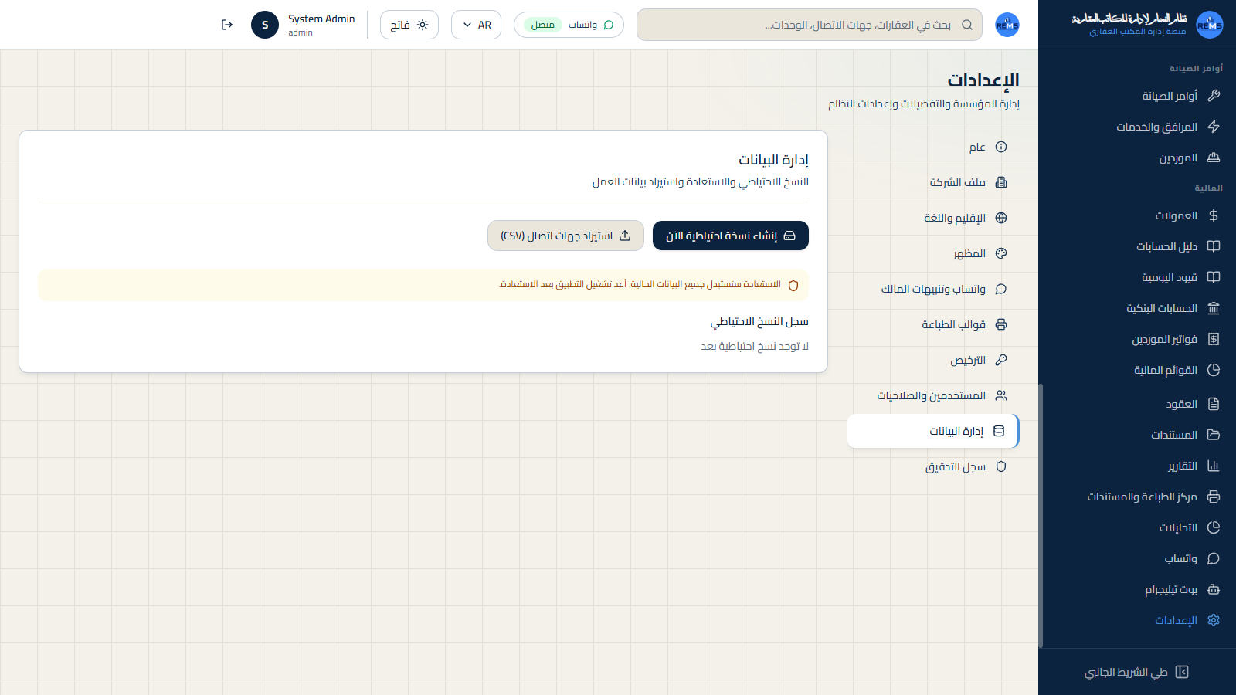Viewport: 1236px width, 695px height.
Task: Toggle the light theme button فاتح
Action: (409, 25)
